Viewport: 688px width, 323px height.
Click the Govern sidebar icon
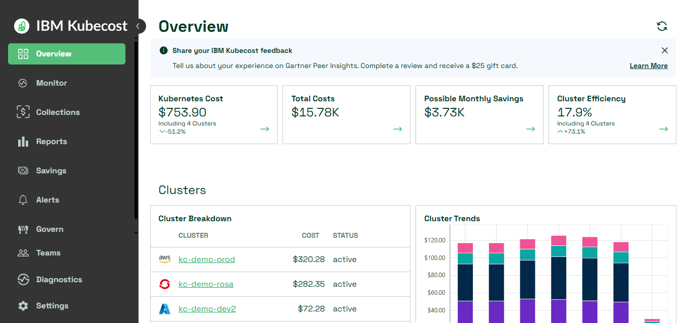[23, 229]
